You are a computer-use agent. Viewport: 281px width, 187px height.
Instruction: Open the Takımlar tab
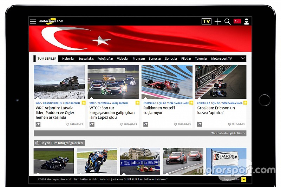[201, 59]
